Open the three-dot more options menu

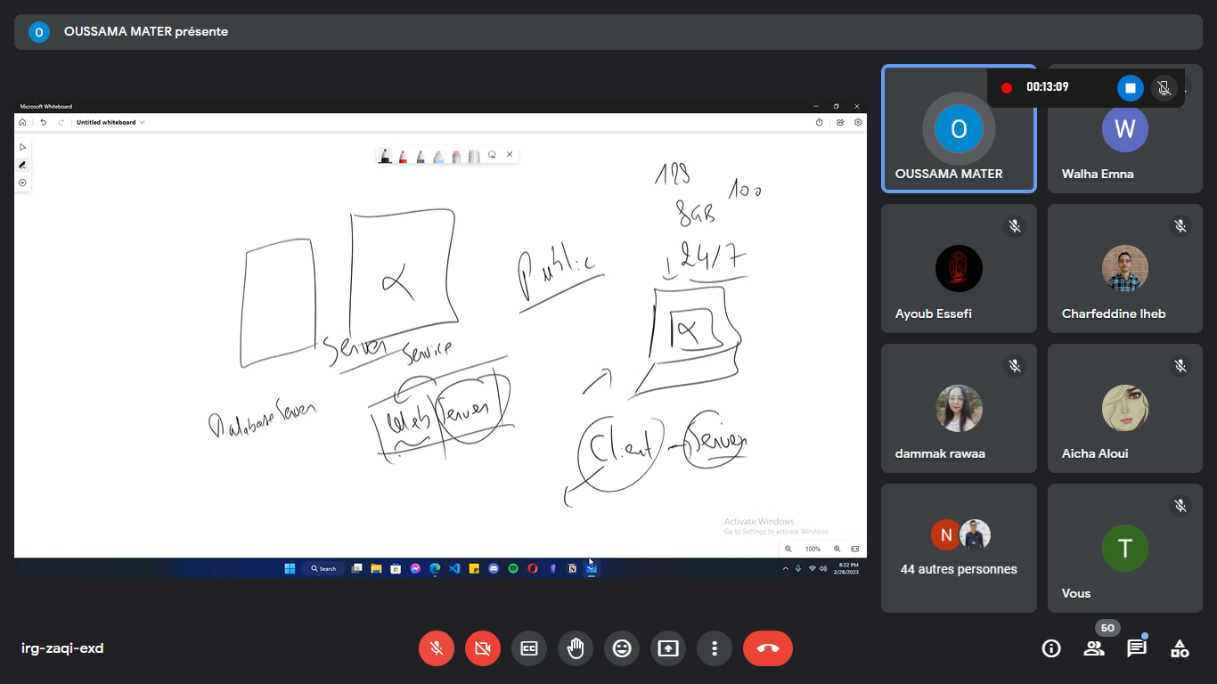click(x=715, y=648)
